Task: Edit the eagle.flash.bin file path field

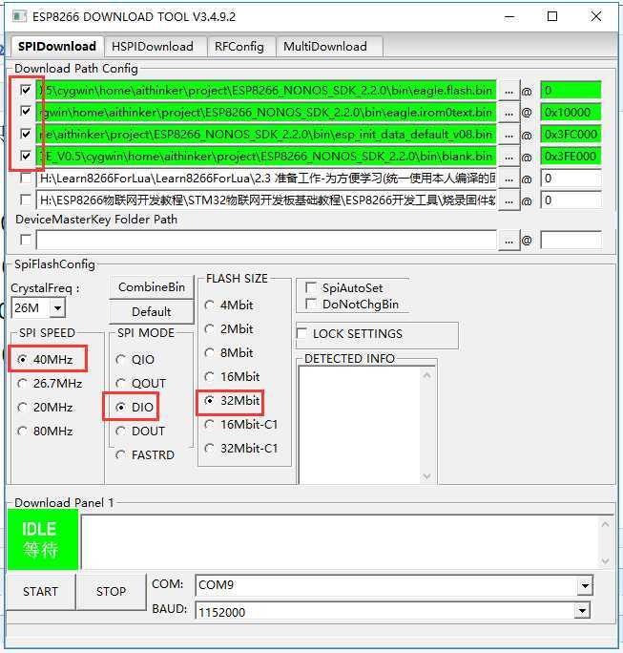Action: 266,91
